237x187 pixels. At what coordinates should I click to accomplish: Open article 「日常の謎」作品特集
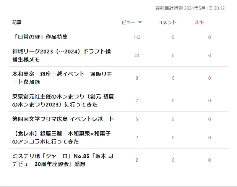click(x=40, y=37)
